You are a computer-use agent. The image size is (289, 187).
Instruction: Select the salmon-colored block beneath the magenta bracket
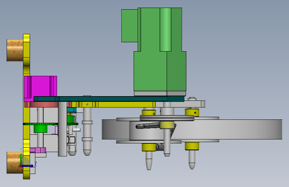[44, 104]
